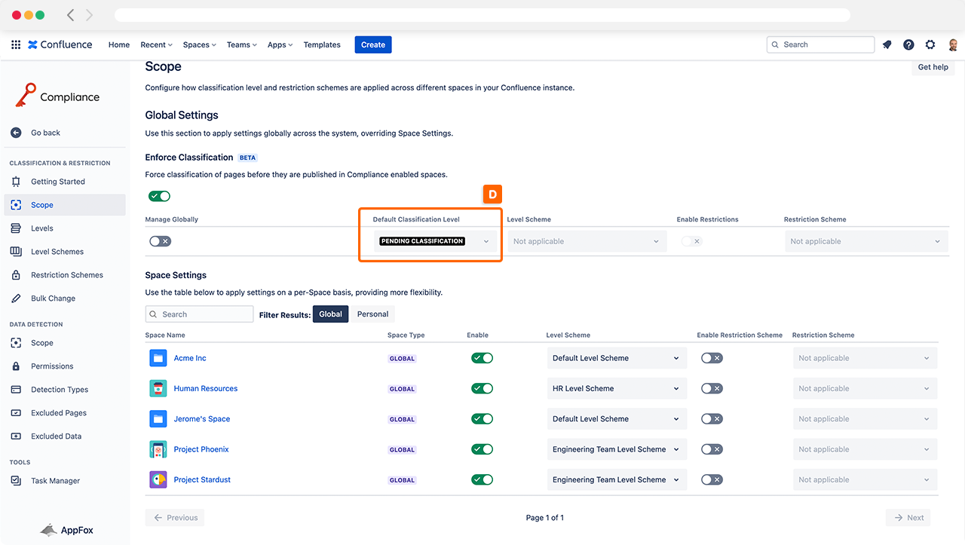Open the Spaces menu in navigation bar

click(199, 44)
